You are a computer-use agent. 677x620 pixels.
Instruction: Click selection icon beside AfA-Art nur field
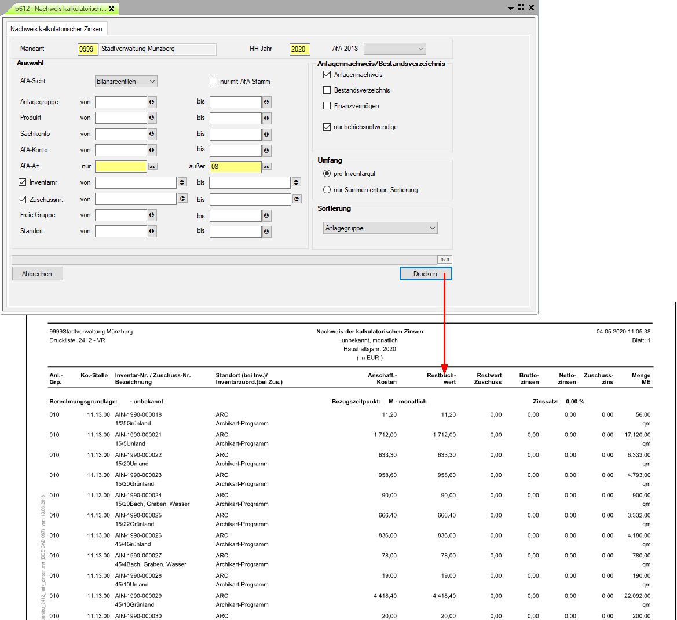(152, 167)
